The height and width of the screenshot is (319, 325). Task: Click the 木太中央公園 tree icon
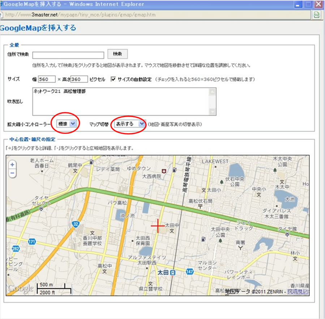point(275,170)
